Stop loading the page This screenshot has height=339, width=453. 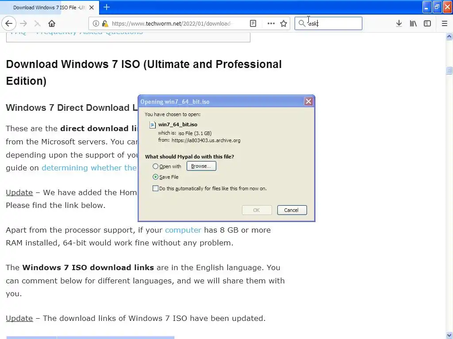[x=37, y=23]
